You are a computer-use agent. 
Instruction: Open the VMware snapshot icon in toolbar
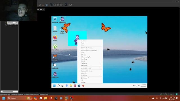coord(40,5)
